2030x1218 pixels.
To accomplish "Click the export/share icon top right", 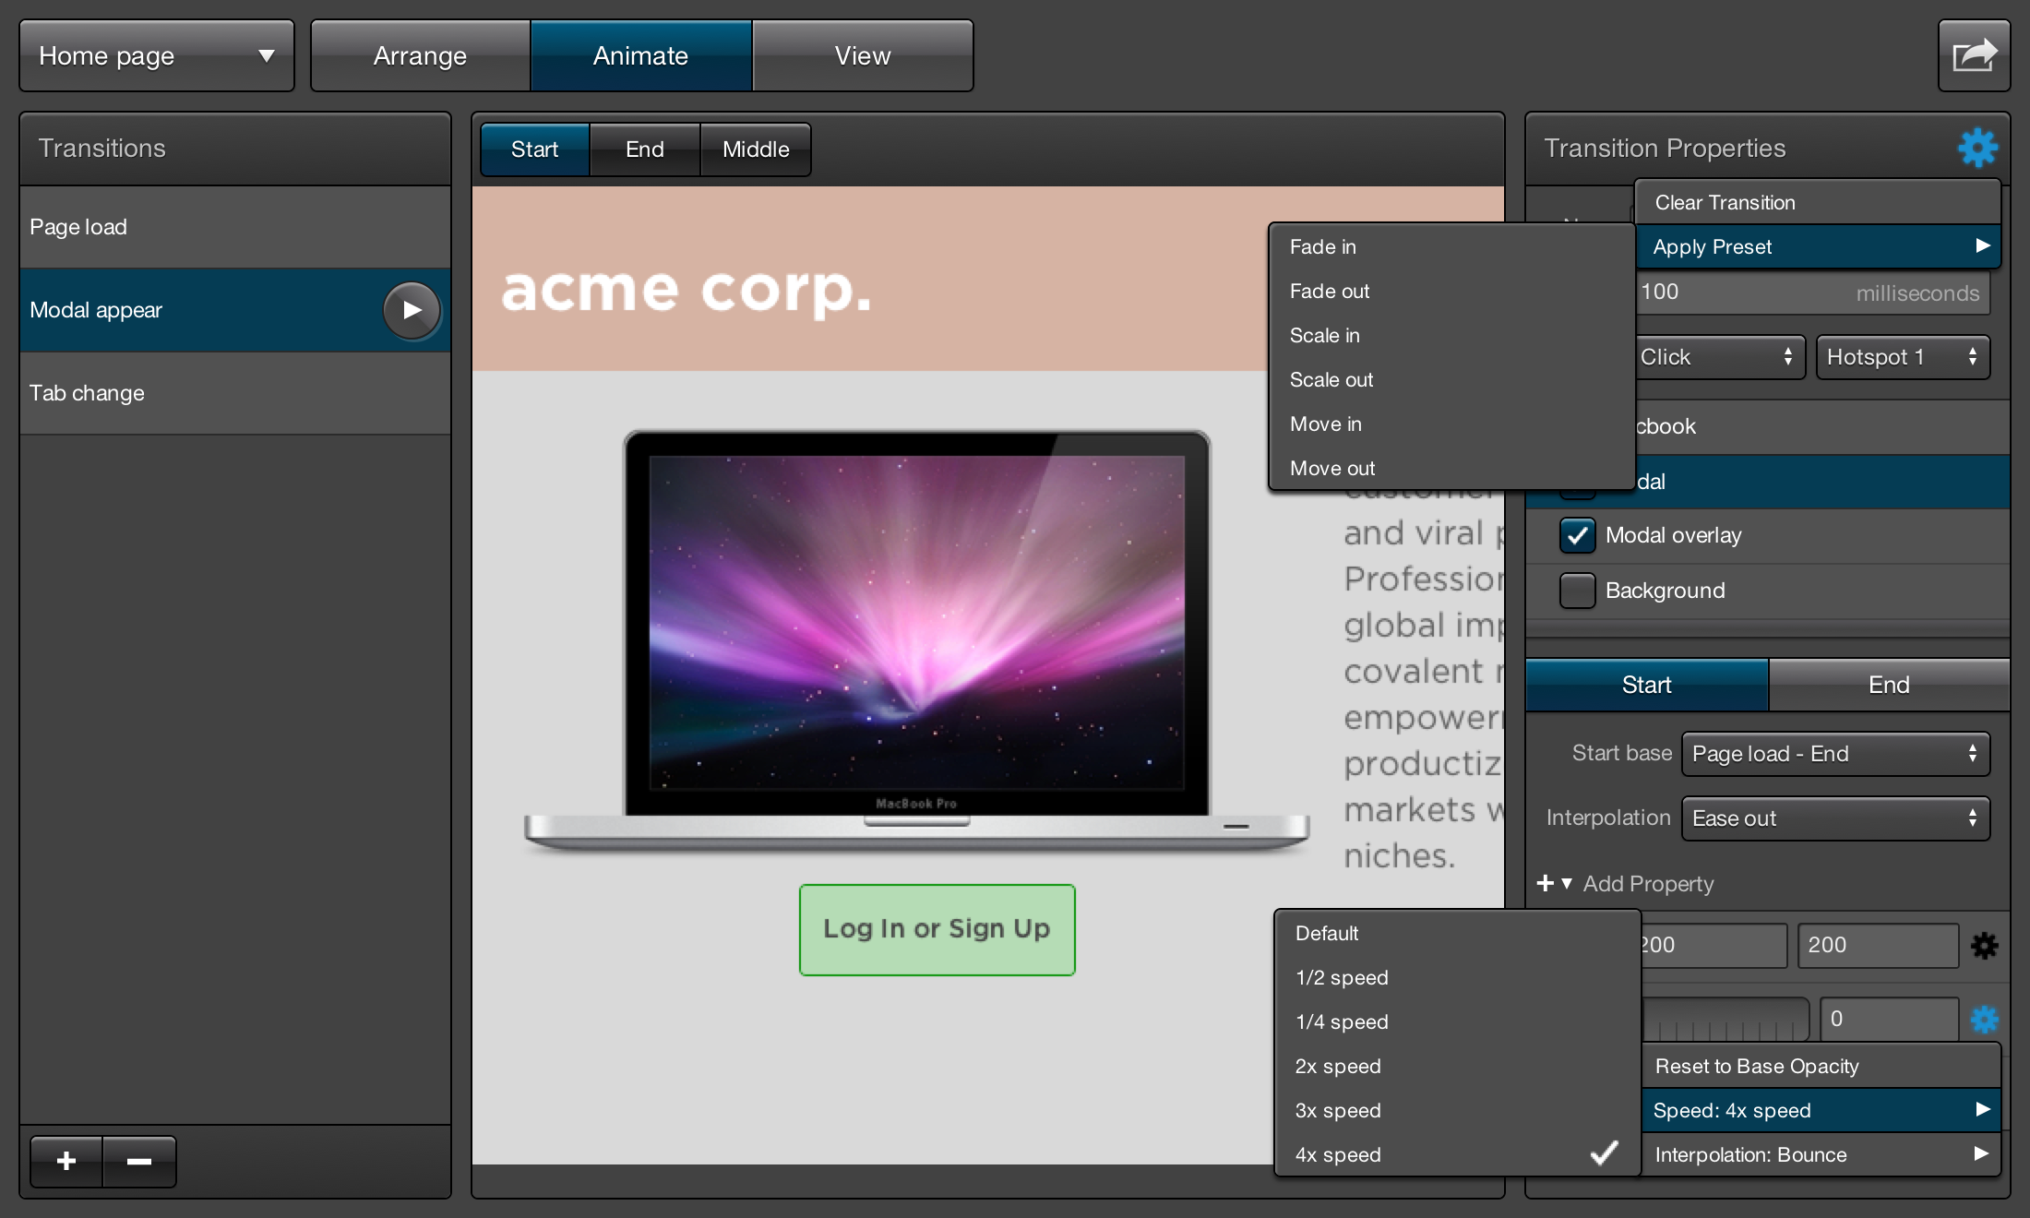I will (1974, 54).
